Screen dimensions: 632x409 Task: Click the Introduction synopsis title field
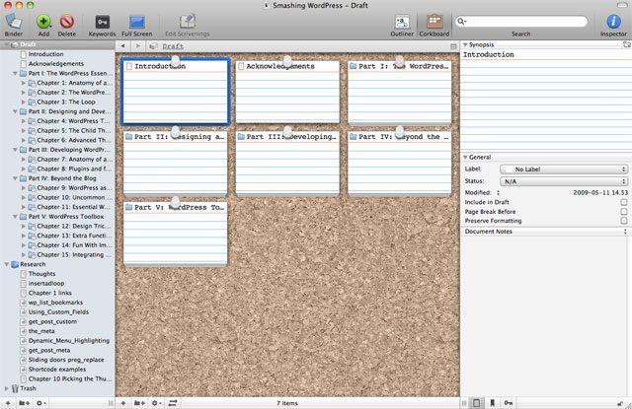546,54
